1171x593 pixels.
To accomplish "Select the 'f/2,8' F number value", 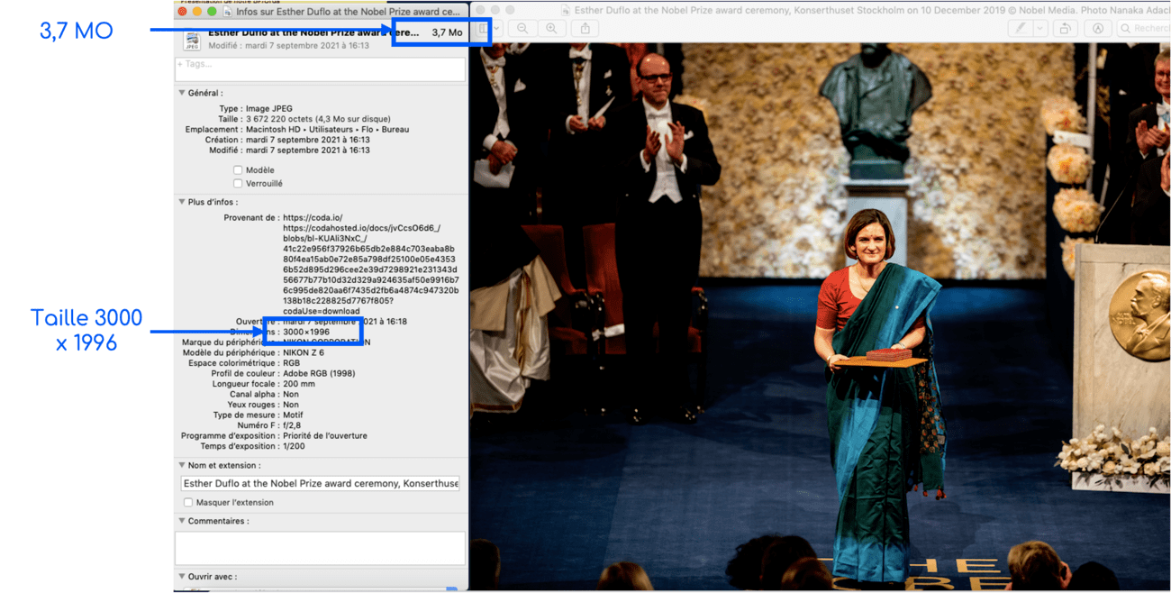I will point(294,425).
